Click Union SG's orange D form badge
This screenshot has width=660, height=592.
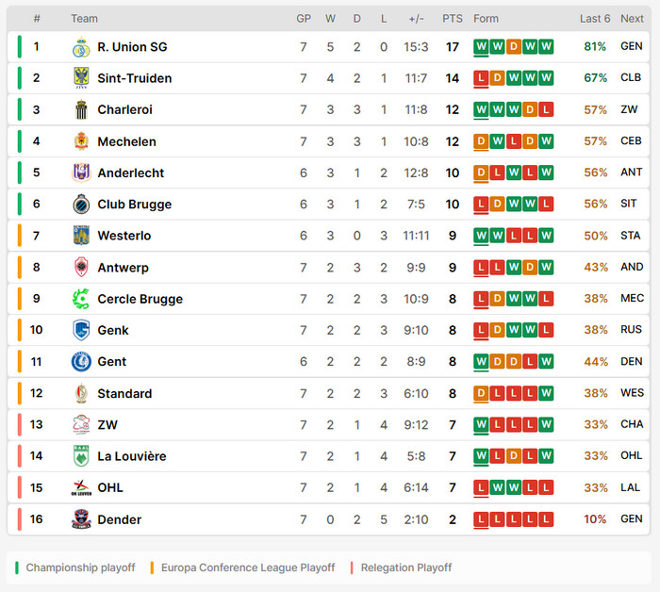click(514, 46)
